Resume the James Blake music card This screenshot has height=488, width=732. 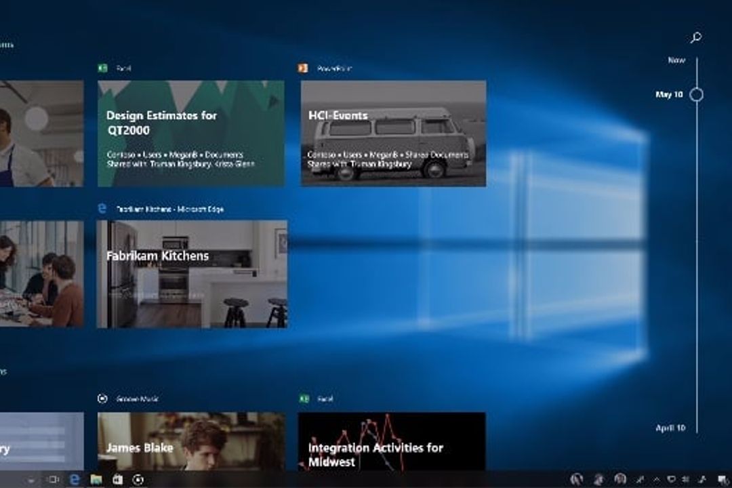click(191, 441)
